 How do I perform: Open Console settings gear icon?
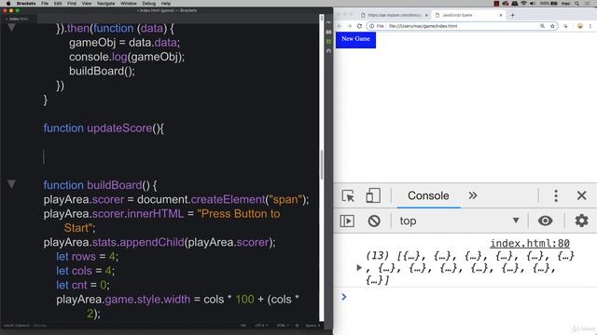click(581, 221)
